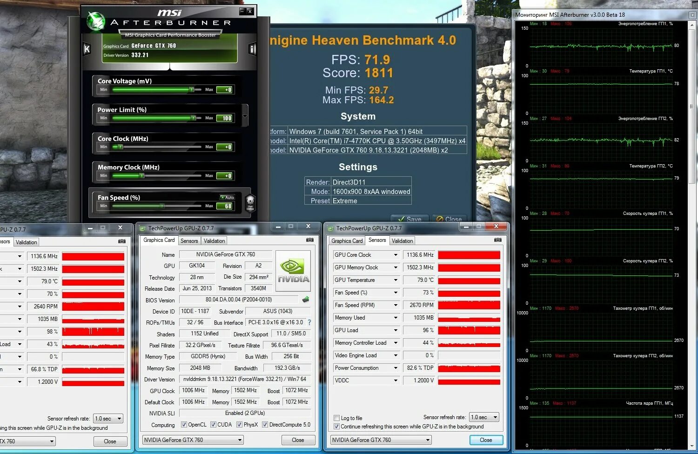Screen dimensions: 698x454
Task: Click the Power Limit value field
Action: (224, 118)
